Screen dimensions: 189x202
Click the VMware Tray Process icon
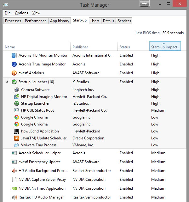pyautogui.click(x=17, y=145)
